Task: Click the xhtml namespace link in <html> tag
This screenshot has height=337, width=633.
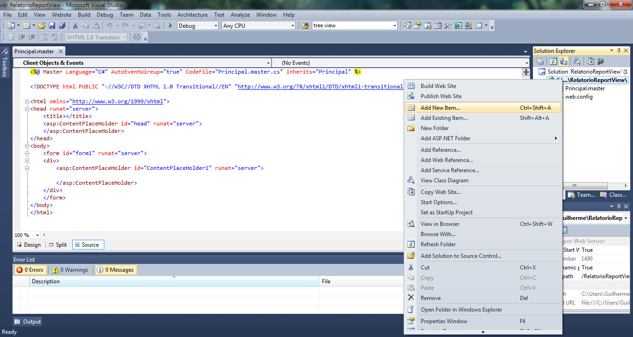Action: (118, 101)
